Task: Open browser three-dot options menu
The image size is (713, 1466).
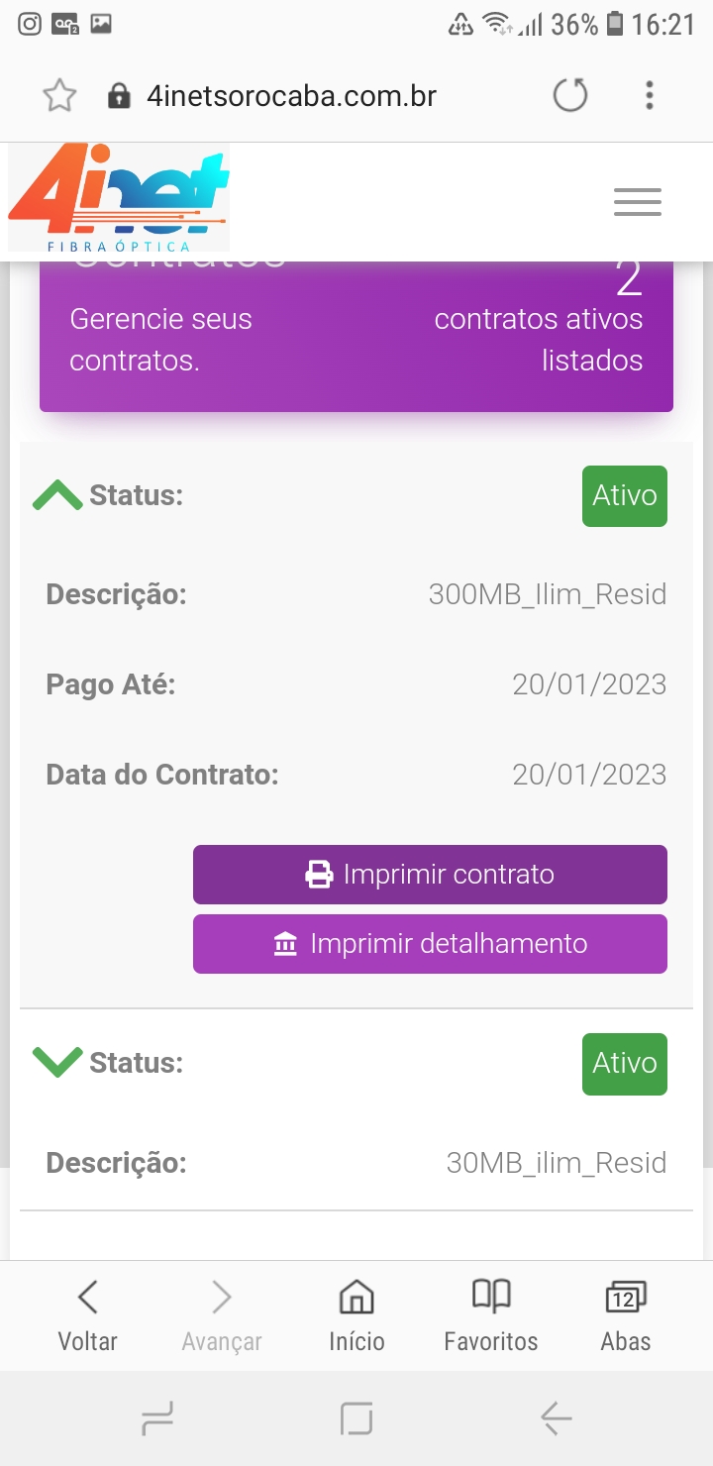Action: [x=650, y=96]
